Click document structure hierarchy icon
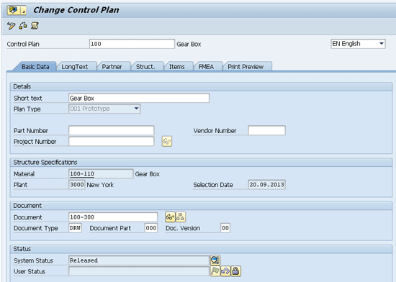Viewport: 396px width, 282px height. click(x=180, y=217)
